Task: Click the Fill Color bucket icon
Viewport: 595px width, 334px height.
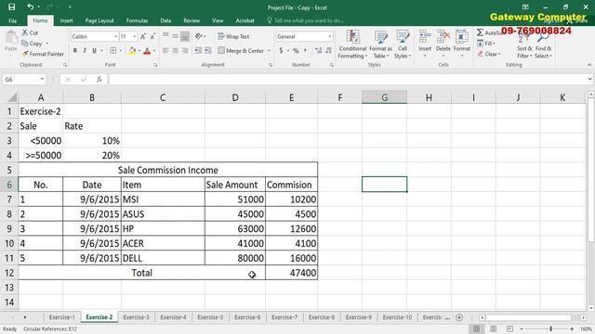Action: coord(132,50)
